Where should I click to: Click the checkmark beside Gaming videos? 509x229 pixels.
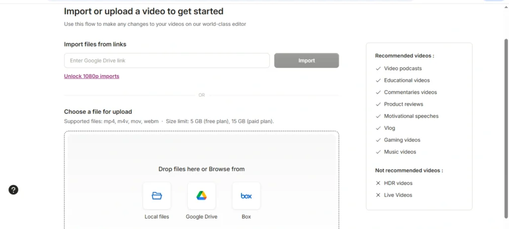378,140
